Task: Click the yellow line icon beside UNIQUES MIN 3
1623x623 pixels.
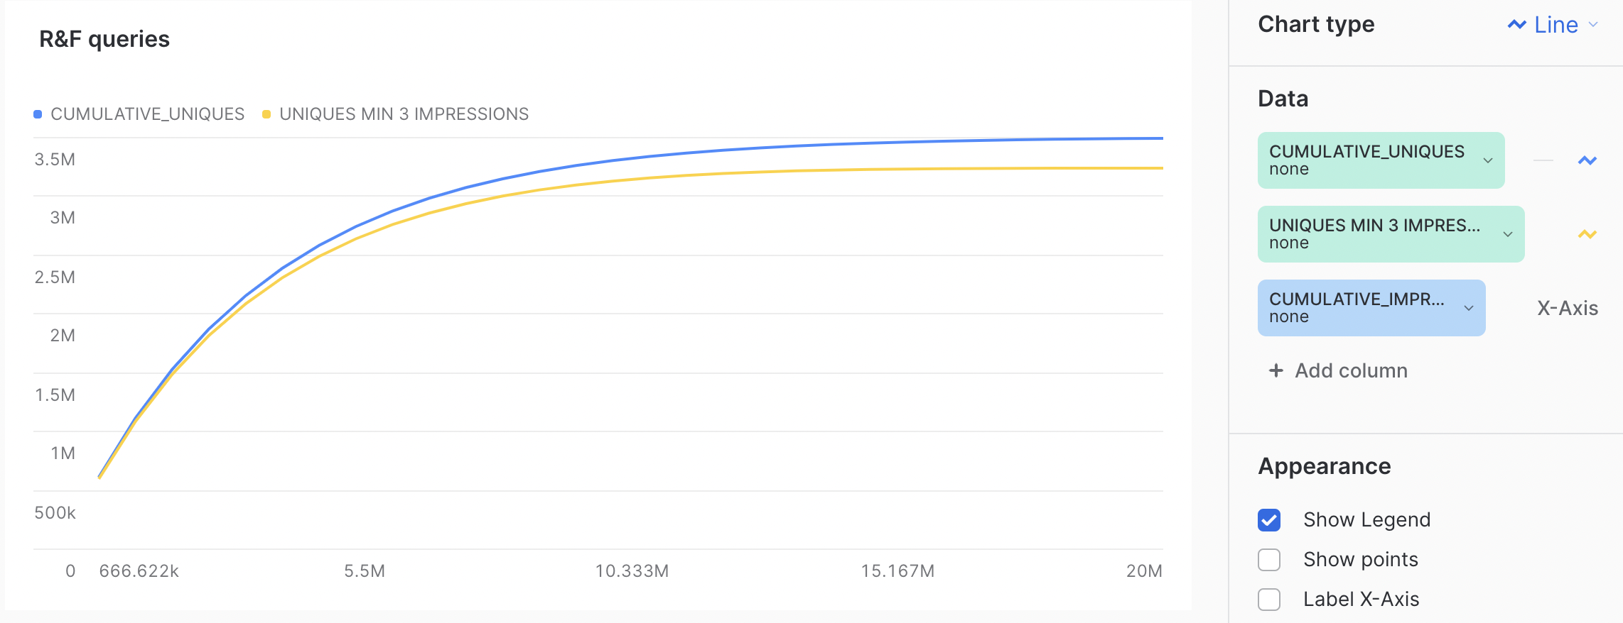Action: [1587, 234]
